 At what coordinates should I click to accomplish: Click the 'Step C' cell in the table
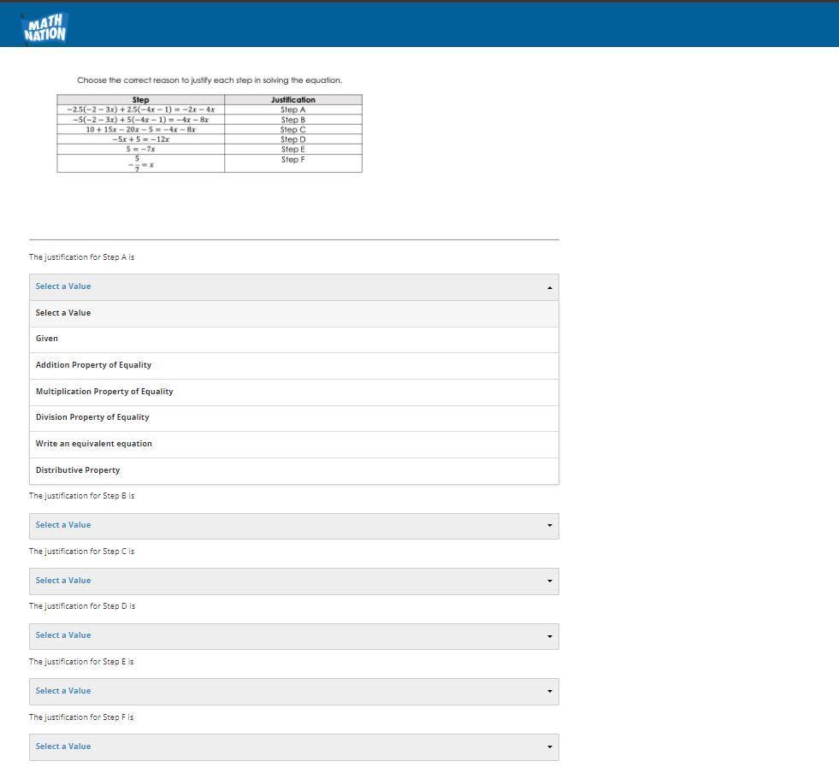pyautogui.click(x=293, y=129)
